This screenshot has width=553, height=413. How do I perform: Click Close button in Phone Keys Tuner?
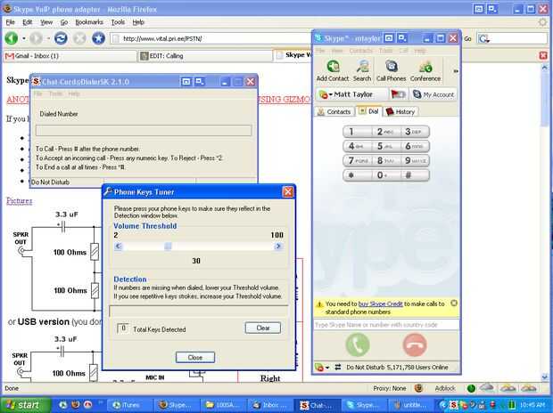tap(195, 358)
